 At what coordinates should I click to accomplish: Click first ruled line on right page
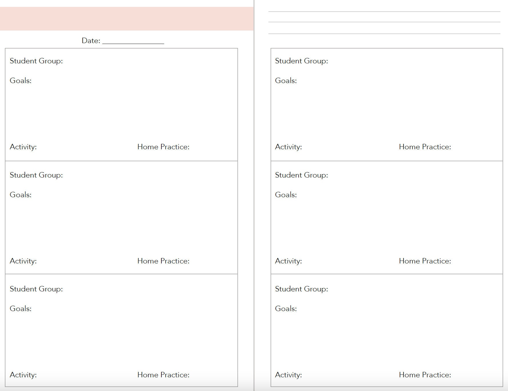384,12
